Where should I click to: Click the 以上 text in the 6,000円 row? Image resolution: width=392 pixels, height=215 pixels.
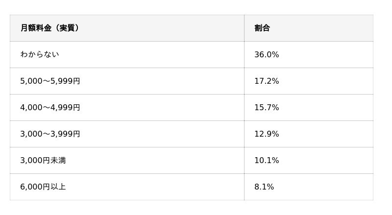[x=58, y=187]
